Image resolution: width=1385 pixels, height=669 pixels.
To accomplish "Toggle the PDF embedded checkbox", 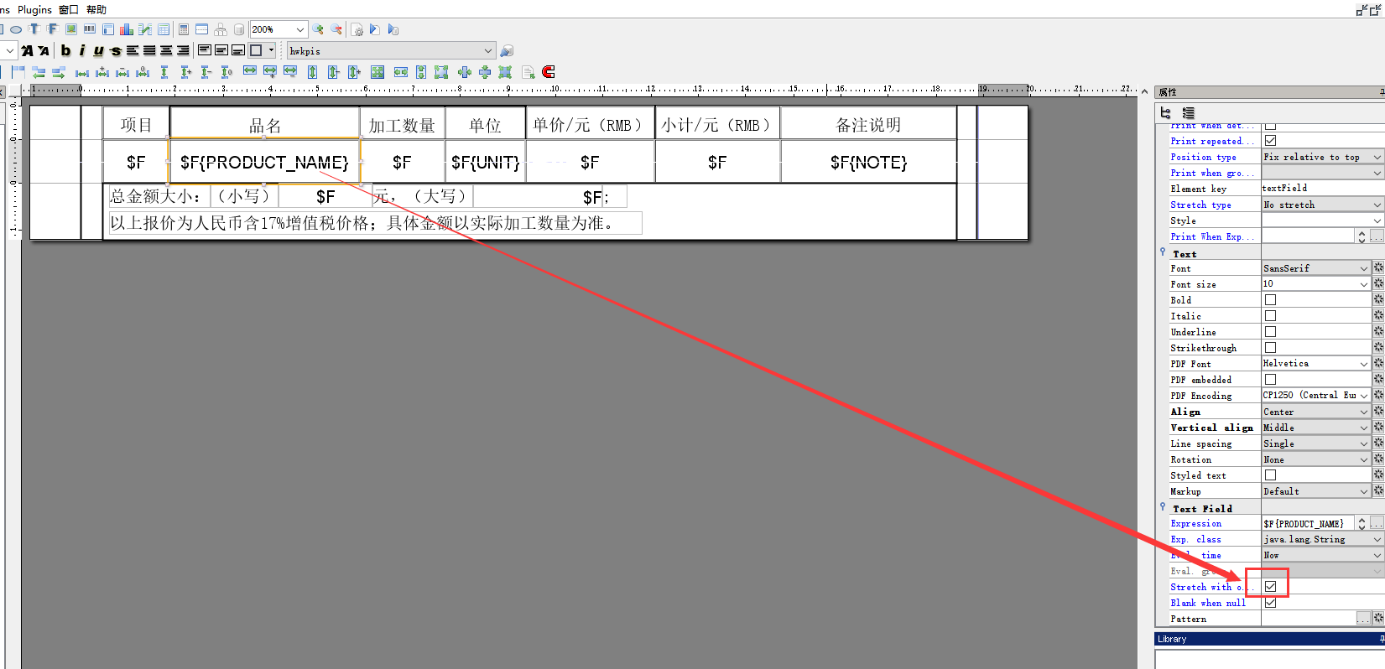I will 1270,379.
